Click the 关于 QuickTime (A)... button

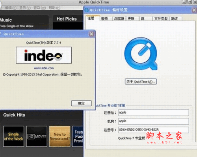(141, 82)
